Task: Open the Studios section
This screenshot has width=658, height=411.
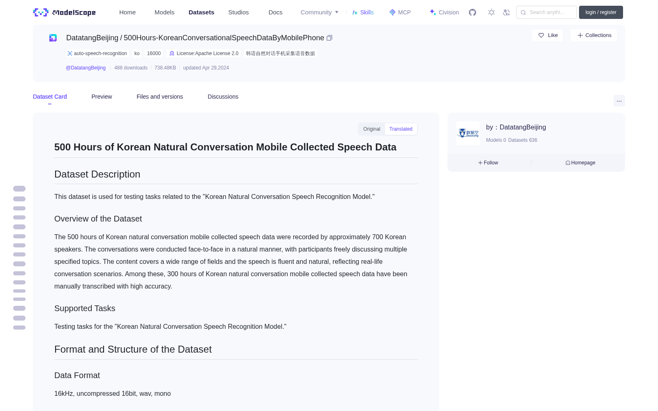Action: click(x=239, y=12)
